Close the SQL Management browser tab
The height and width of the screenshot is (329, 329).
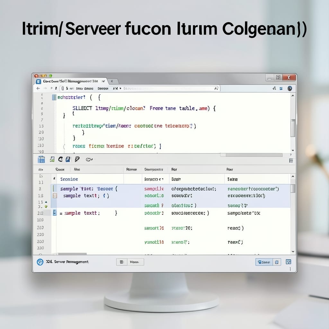coord(103,81)
